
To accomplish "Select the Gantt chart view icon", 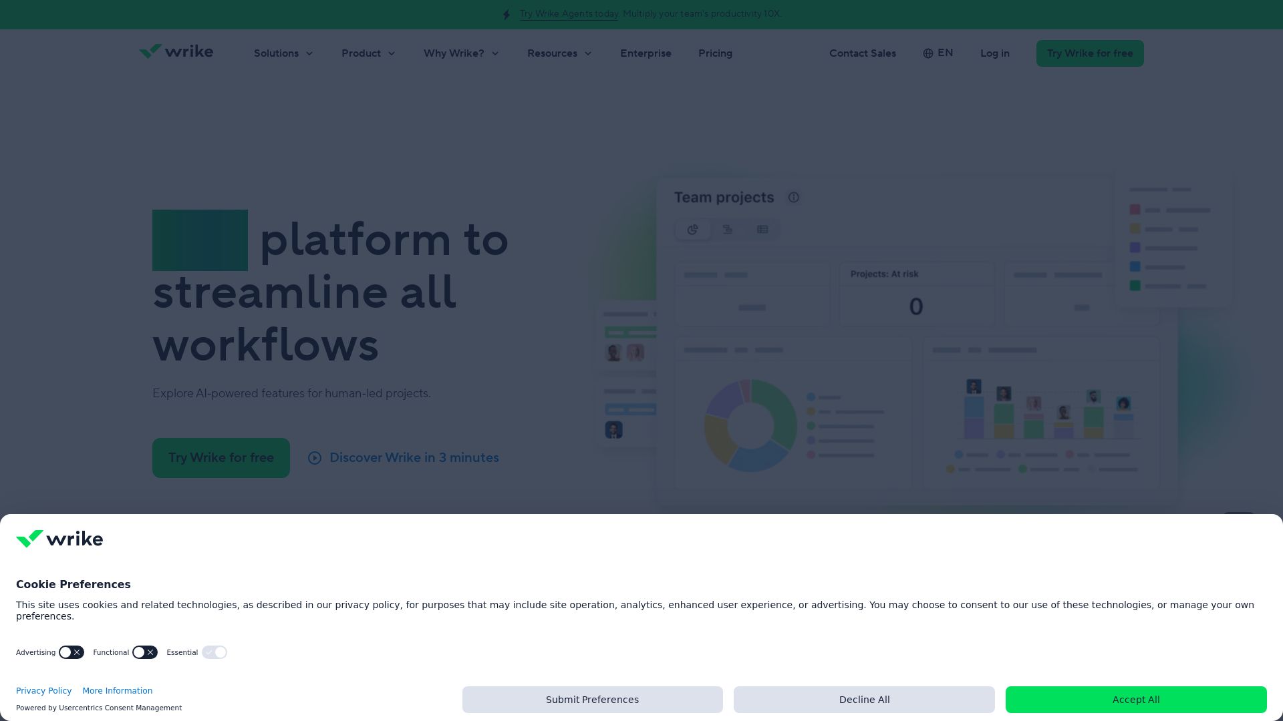I will point(728,230).
